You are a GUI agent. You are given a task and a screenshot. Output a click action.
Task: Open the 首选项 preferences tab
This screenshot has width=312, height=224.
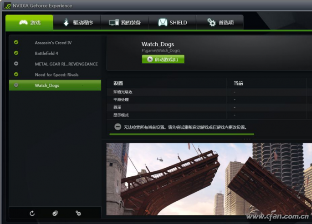220,22
